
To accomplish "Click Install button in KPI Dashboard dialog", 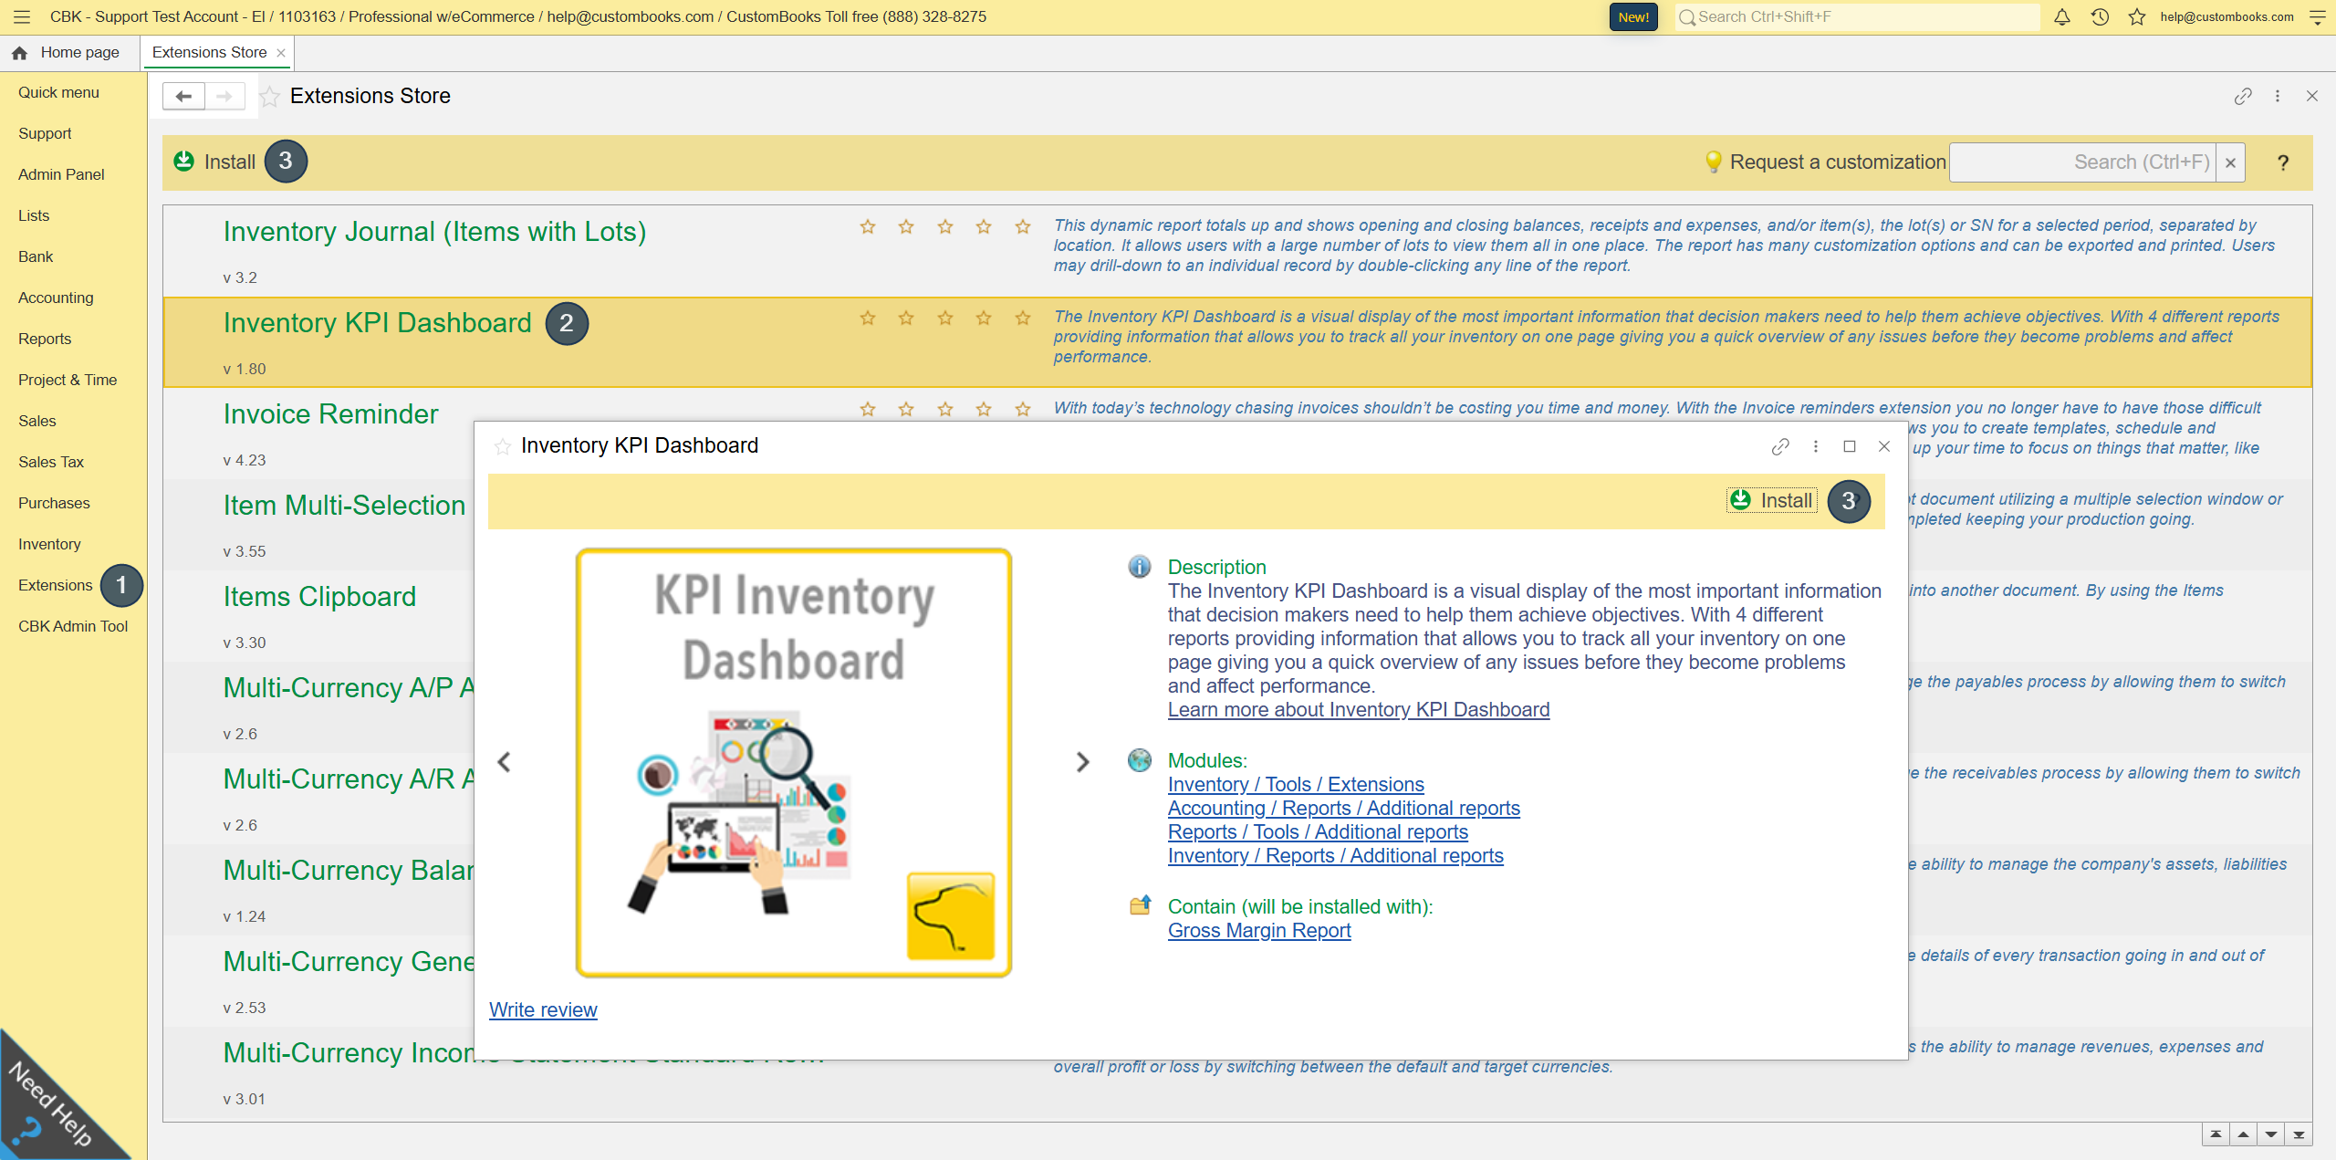I will (x=1771, y=500).
